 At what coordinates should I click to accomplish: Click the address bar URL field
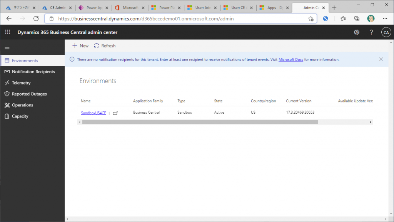click(x=181, y=18)
